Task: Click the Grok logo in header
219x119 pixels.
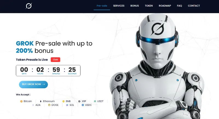Action: click(x=29, y=6)
